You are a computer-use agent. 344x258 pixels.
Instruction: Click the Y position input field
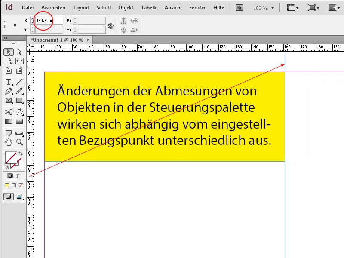point(49,30)
